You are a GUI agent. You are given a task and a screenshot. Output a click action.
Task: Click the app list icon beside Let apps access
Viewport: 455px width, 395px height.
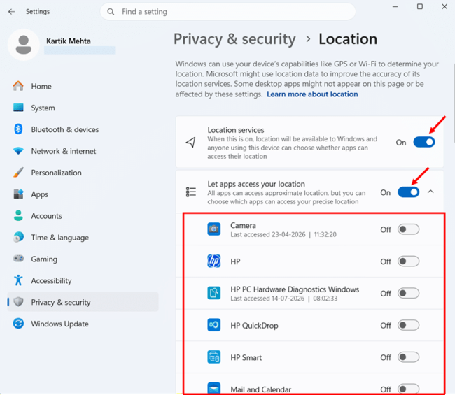pyautogui.click(x=191, y=192)
